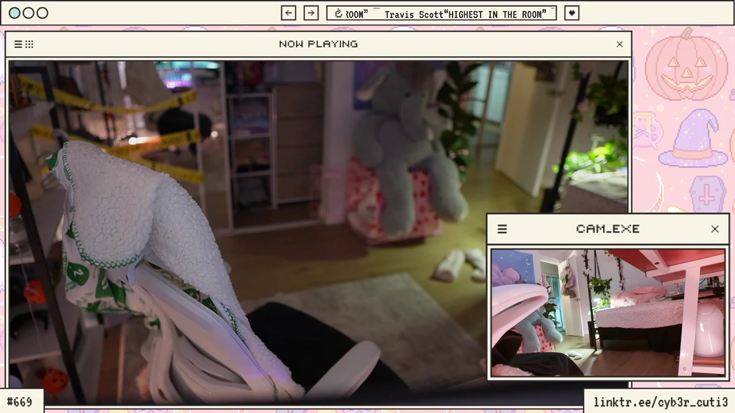Close the Now Playing window
735x413 pixels.
[619, 44]
